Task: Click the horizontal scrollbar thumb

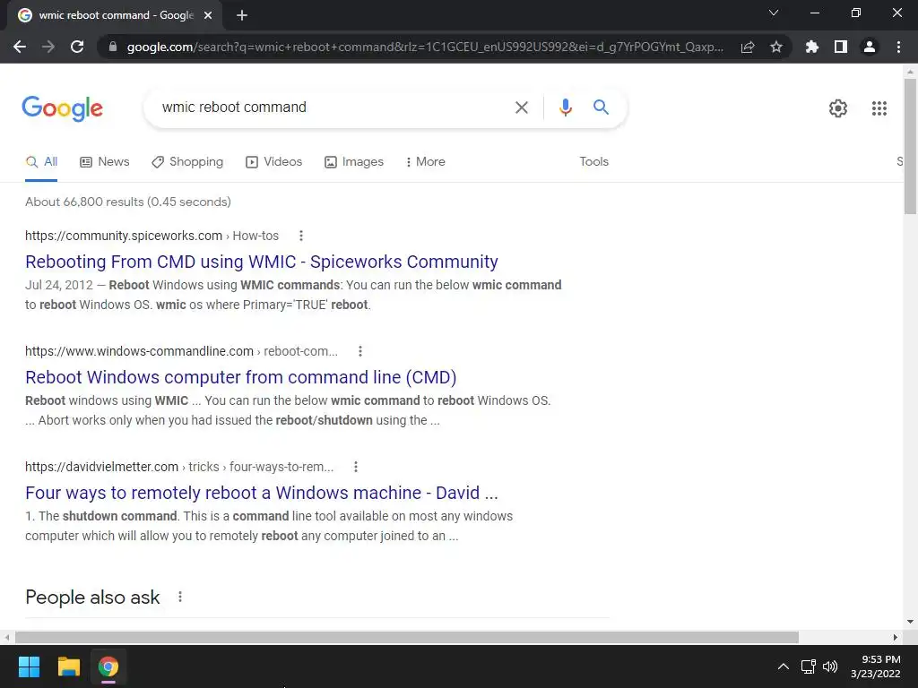Action: pos(406,637)
